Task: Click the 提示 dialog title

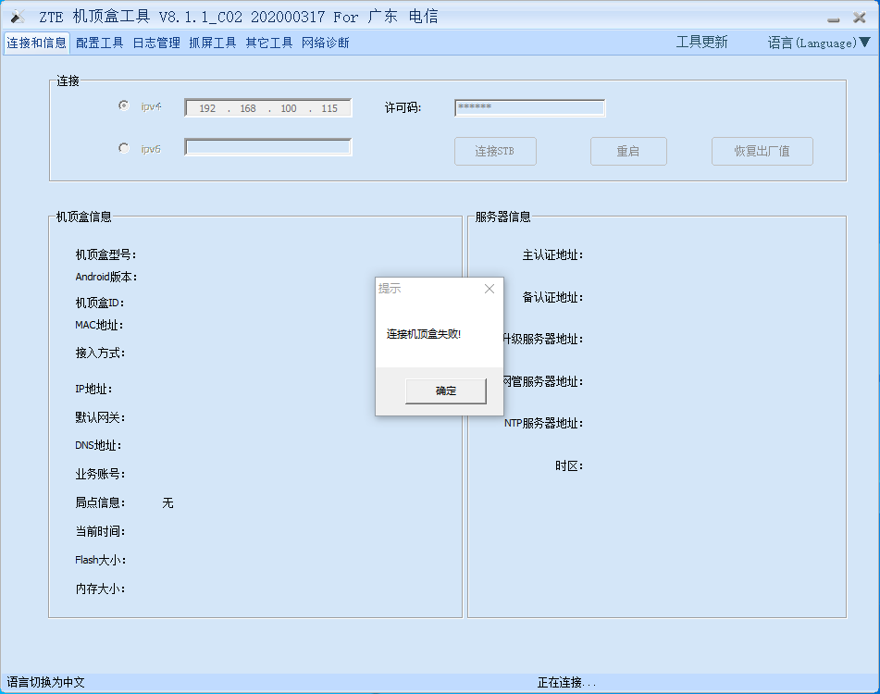Action: pyautogui.click(x=390, y=289)
